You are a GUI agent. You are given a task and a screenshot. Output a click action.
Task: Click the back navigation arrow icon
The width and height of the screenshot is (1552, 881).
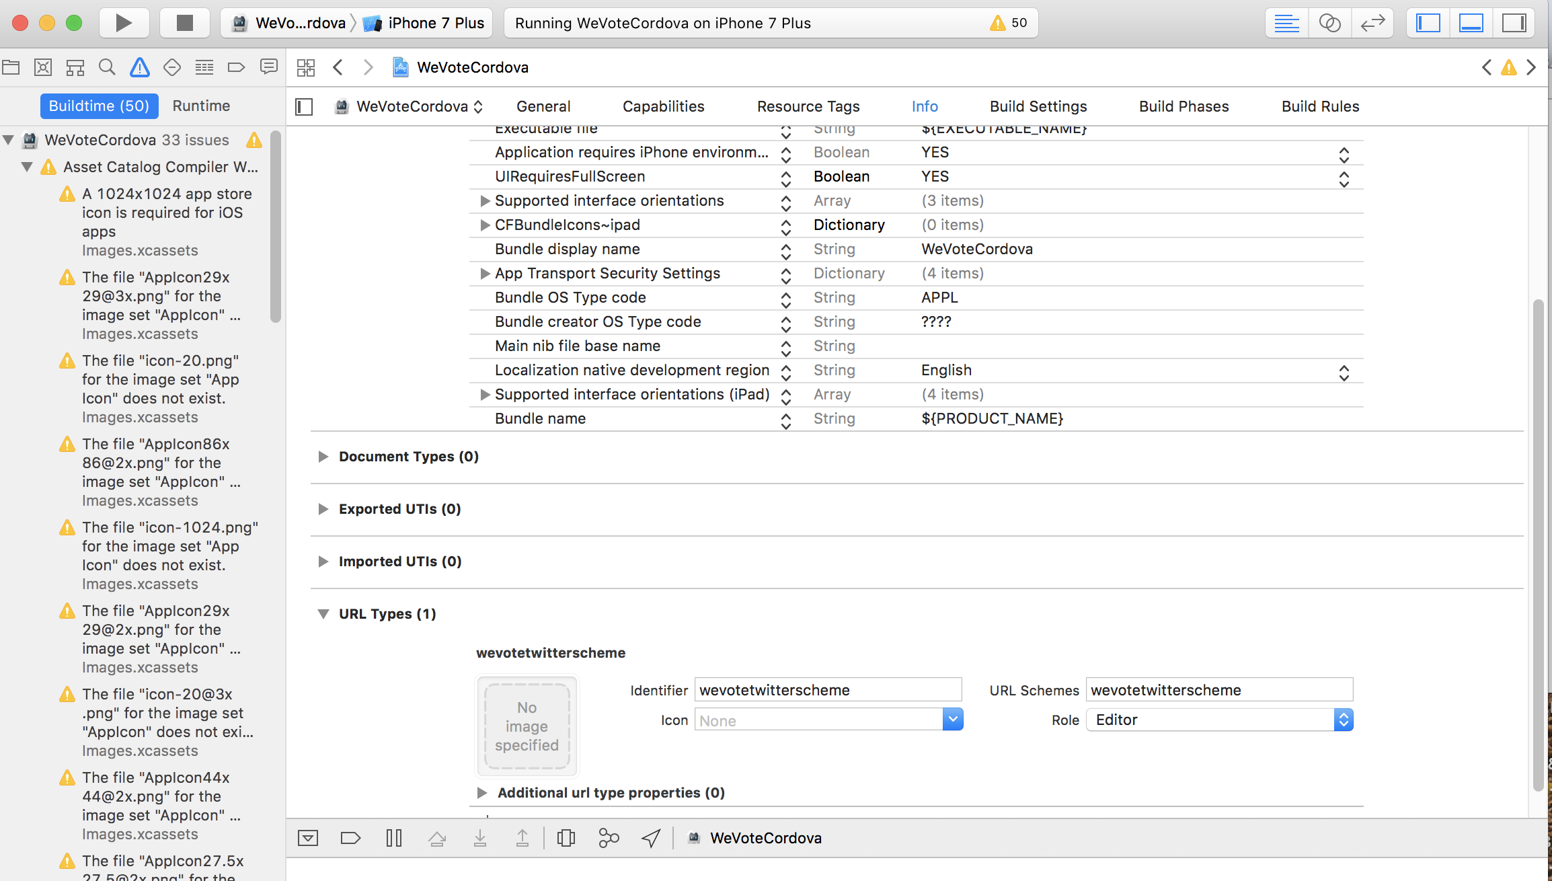pos(338,67)
